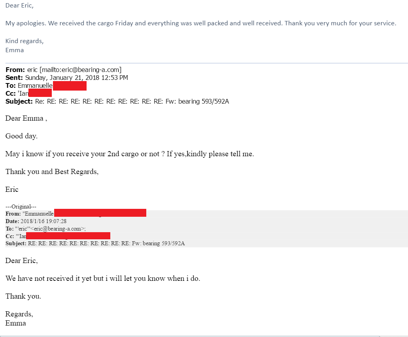Click the top "Emma" signature
This screenshot has height=337, width=408.
click(15, 50)
